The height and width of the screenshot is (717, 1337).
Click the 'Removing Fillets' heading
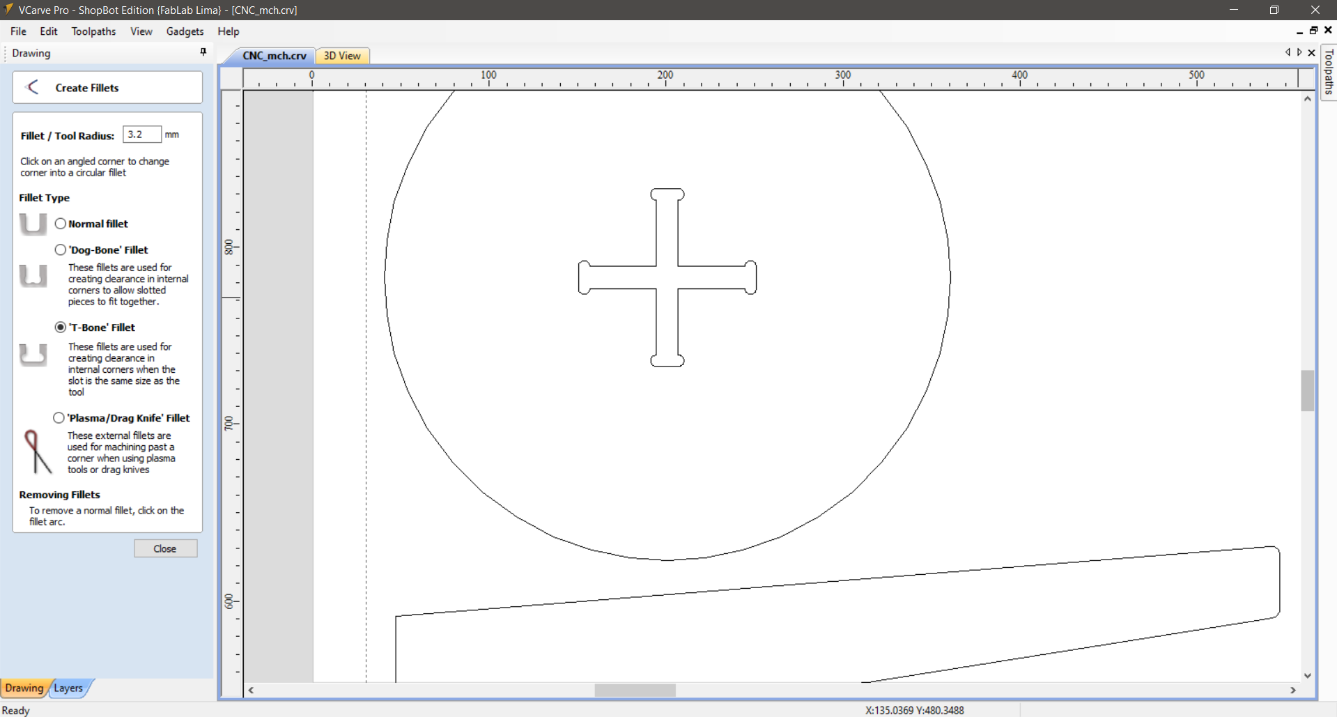[59, 495]
